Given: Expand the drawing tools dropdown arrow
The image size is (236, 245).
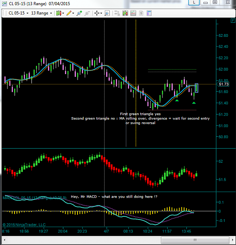Looking at the screenshot, I should pyautogui.click(x=73, y=13).
